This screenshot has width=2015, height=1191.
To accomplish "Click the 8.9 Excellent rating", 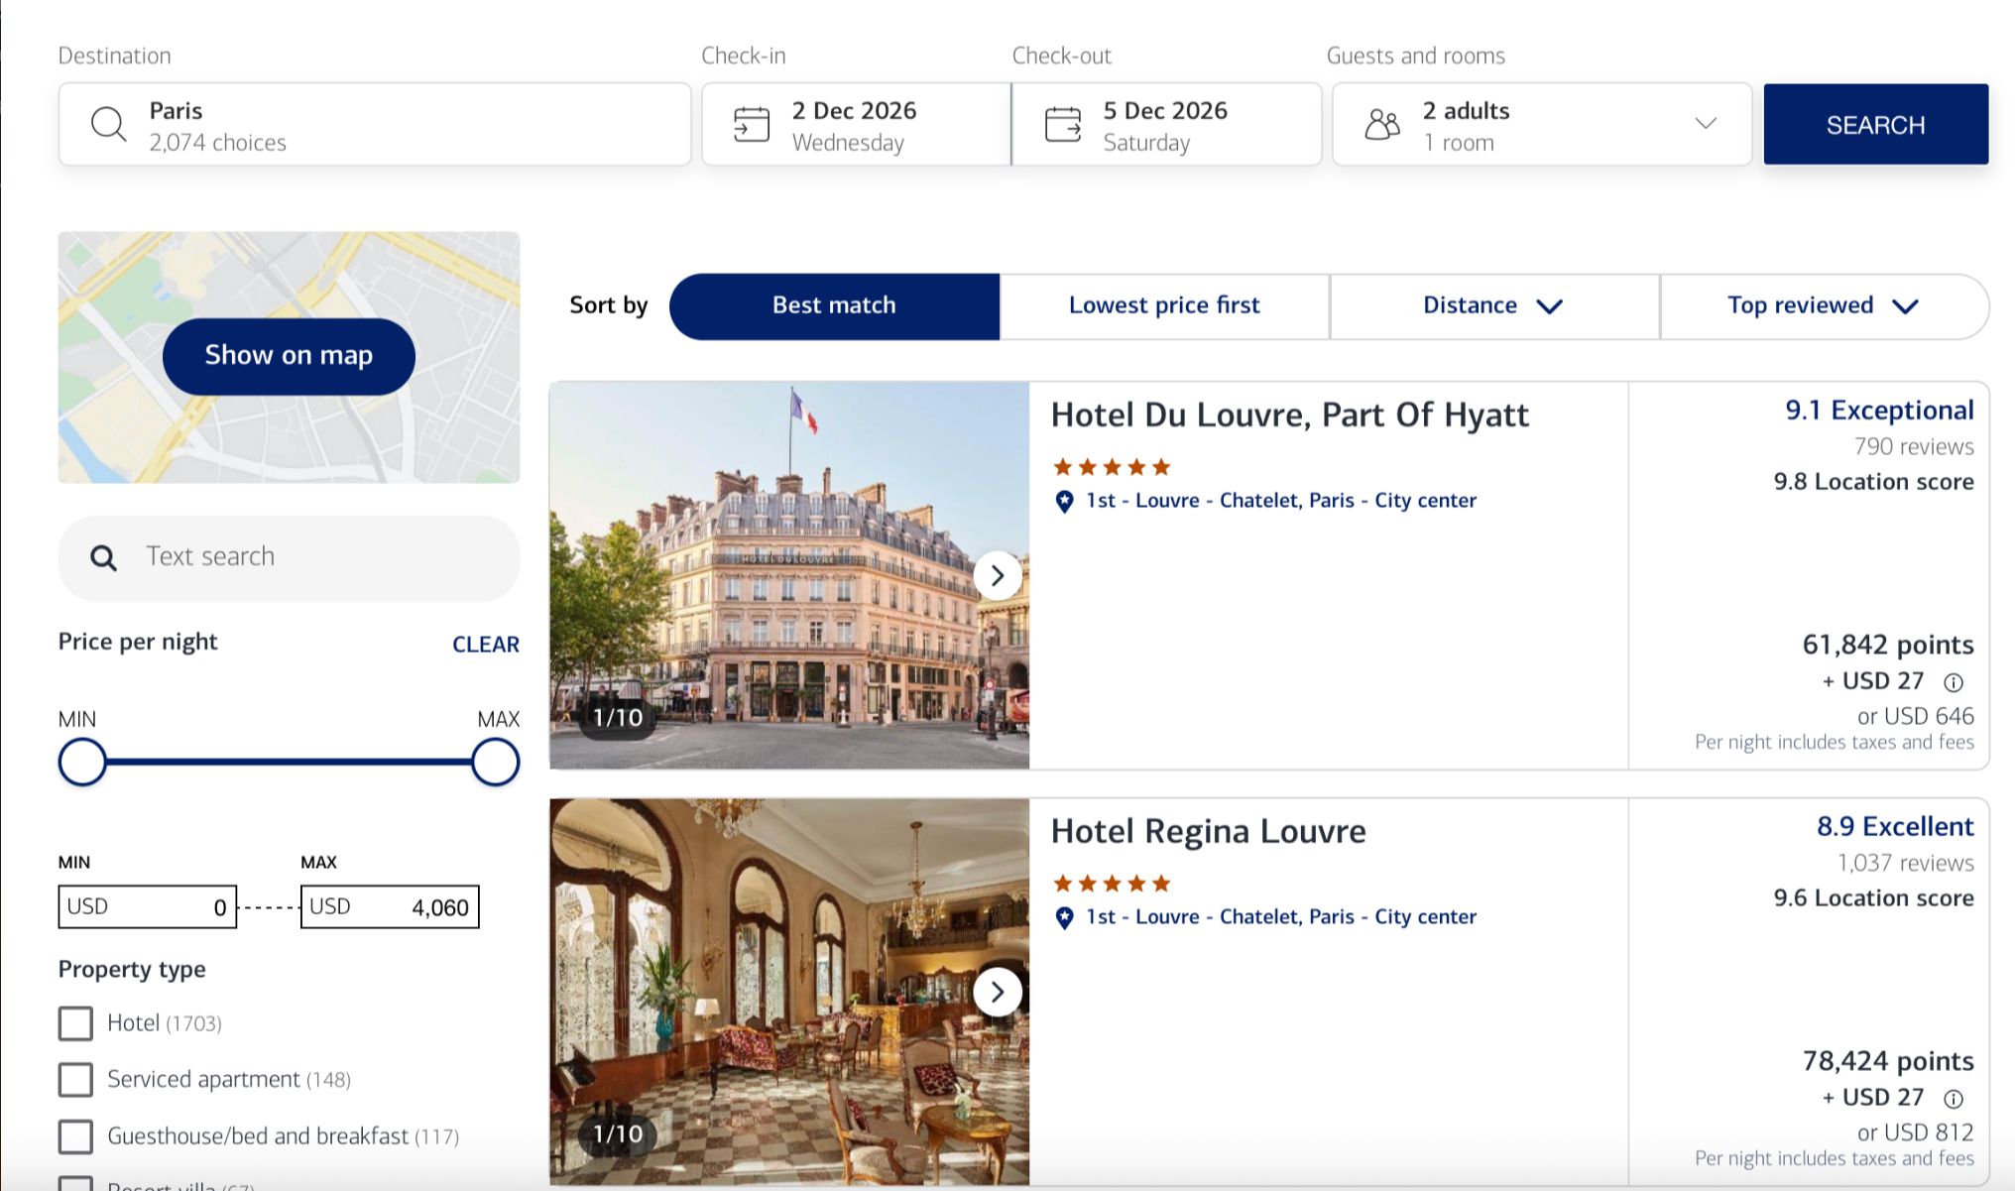I will [x=1895, y=827].
